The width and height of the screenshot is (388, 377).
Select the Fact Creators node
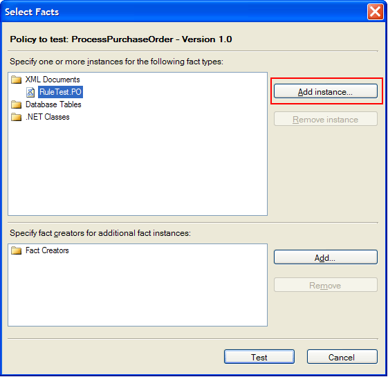(47, 250)
